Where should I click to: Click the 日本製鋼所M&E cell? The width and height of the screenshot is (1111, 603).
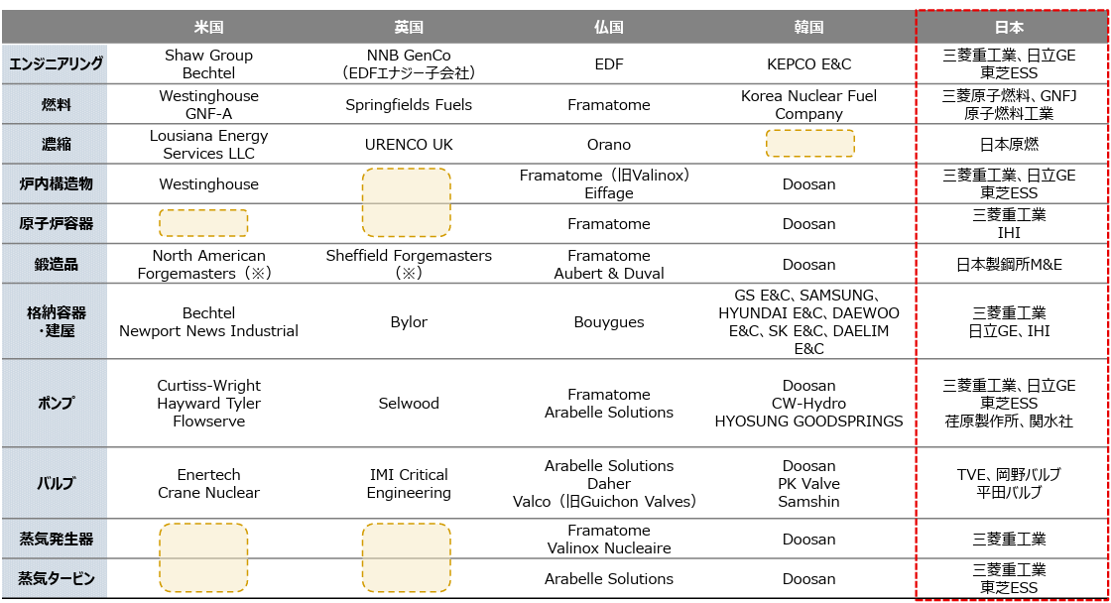[x=1009, y=264]
